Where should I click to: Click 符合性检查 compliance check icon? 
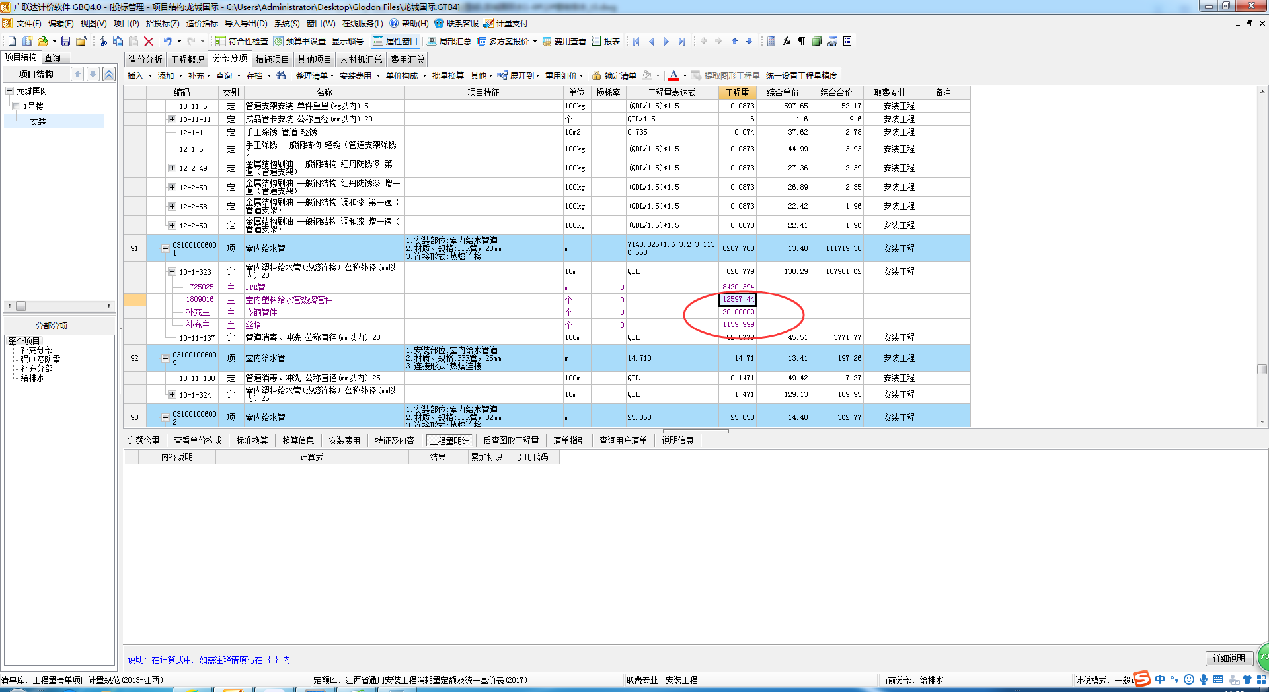coord(242,41)
